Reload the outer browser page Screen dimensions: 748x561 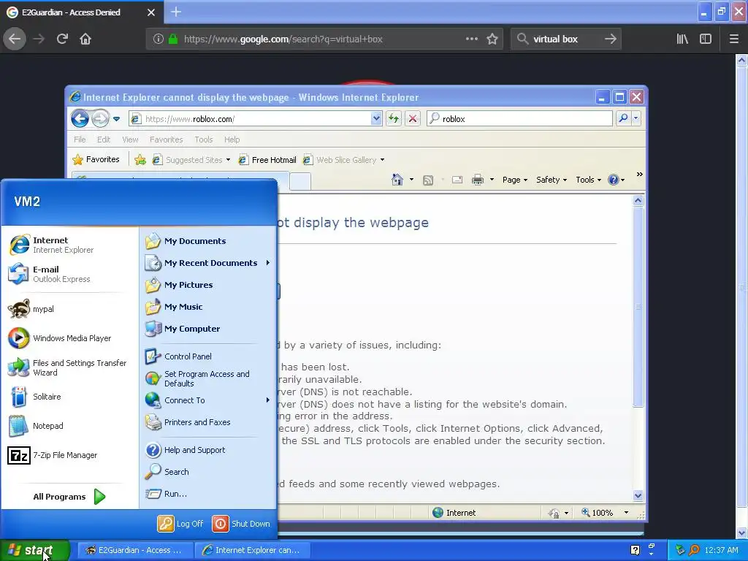62,39
